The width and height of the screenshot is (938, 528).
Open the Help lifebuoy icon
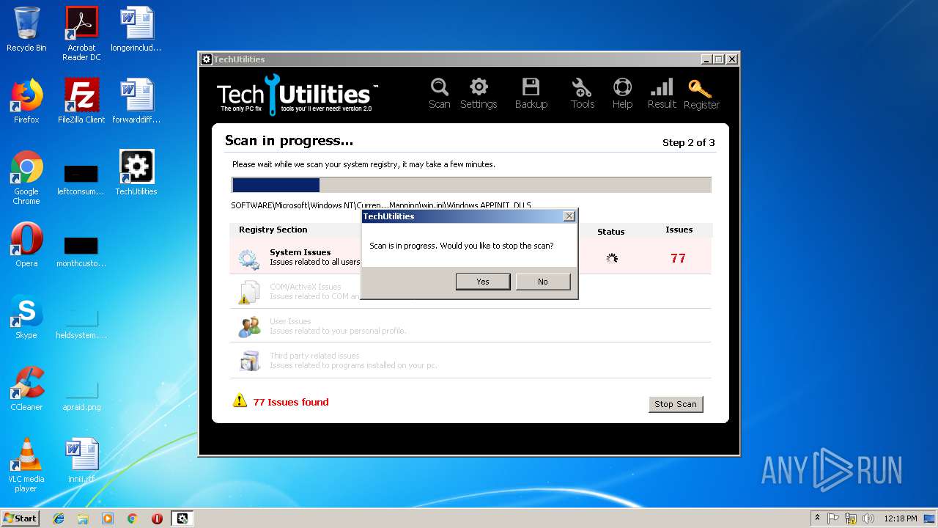click(622, 93)
